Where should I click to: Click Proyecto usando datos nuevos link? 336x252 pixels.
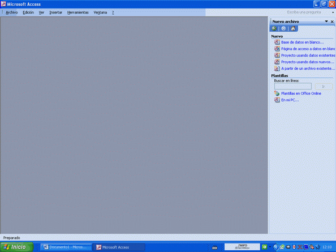coord(308,62)
